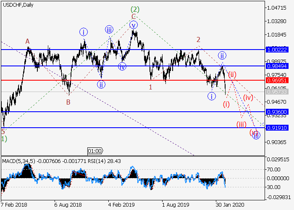Select the 0.93600 blue price level tag
Image resolution: width=294 pixels, height=210 pixels.
276,112
